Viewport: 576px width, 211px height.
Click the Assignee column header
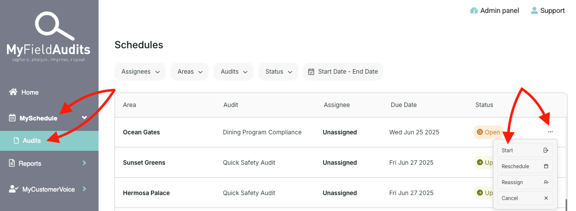(x=337, y=105)
